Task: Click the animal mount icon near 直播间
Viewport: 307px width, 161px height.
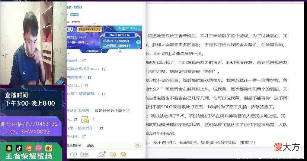Action: (x=90, y=145)
